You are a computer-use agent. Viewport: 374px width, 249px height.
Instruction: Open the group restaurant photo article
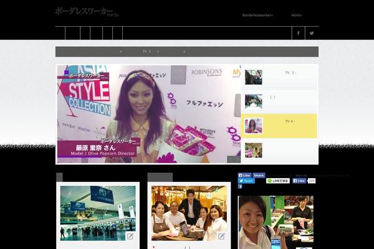pyautogui.click(x=189, y=214)
